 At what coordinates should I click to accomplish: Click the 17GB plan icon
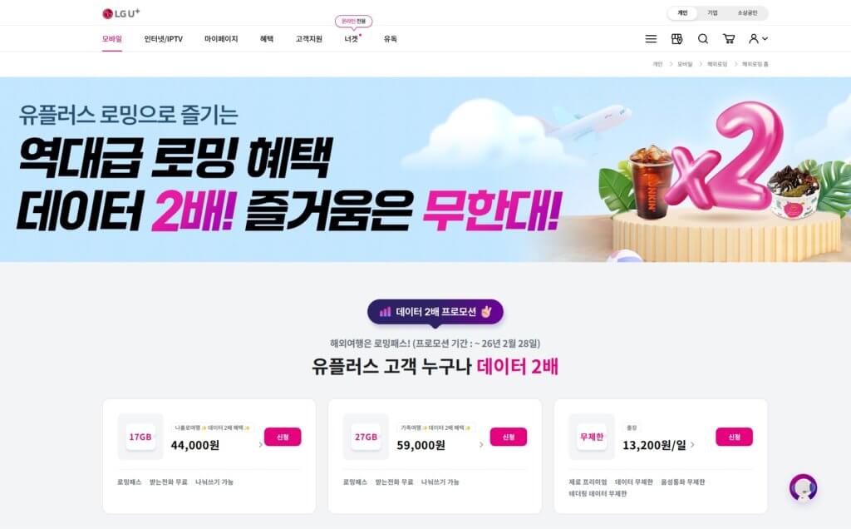click(x=140, y=437)
